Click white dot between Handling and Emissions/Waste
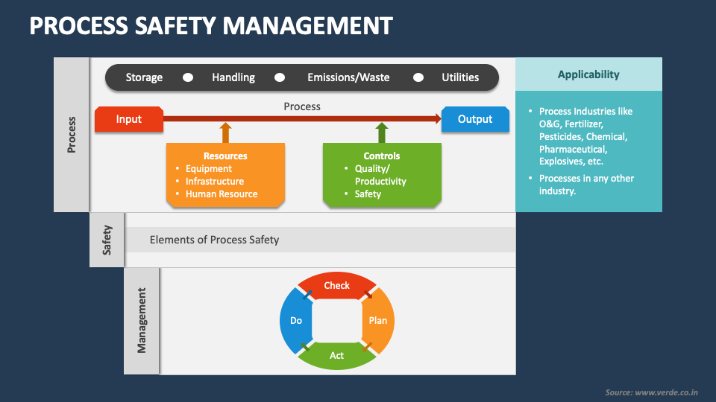The width and height of the screenshot is (716, 402). 280,77
